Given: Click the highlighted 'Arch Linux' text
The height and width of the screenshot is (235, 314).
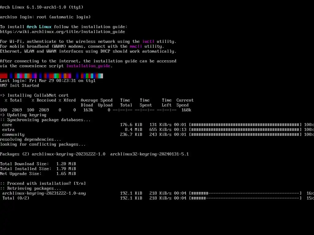Looking at the screenshot, I should [x=39, y=27].
